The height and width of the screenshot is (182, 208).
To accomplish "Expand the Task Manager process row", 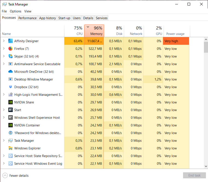I will (4, 141).
